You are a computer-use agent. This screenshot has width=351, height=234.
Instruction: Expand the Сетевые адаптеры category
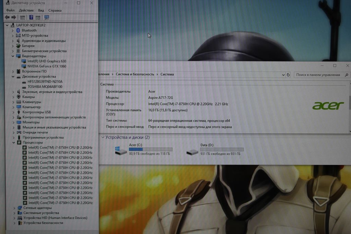14,208
